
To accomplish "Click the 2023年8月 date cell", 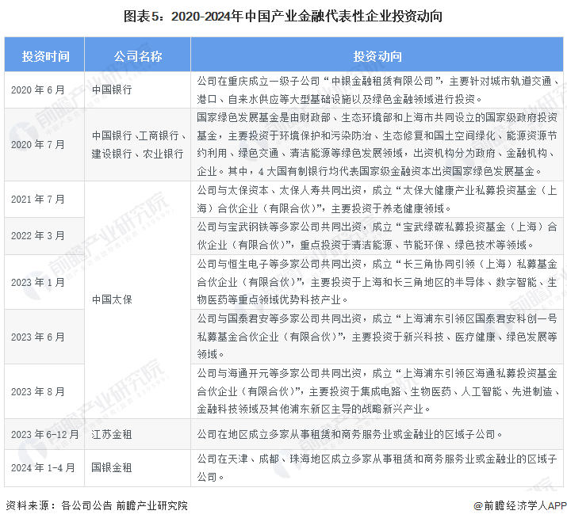I will pos(44,391).
